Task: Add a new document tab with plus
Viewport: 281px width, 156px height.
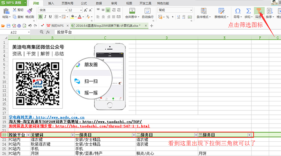Action: [152, 26]
